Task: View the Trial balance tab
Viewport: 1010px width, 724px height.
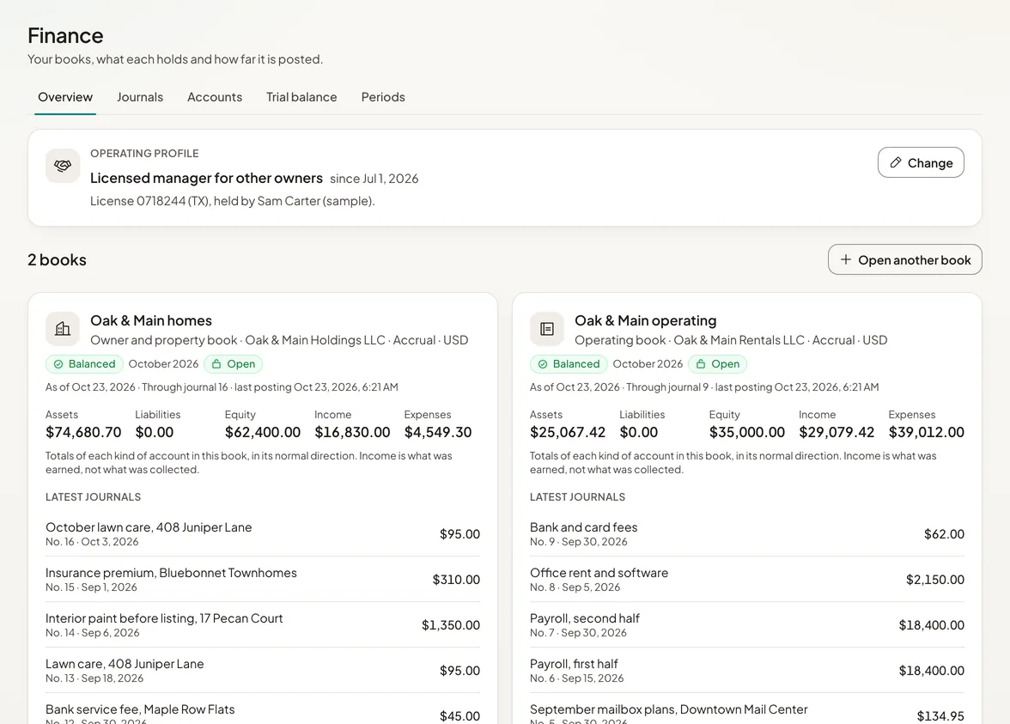Action: point(301,97)
